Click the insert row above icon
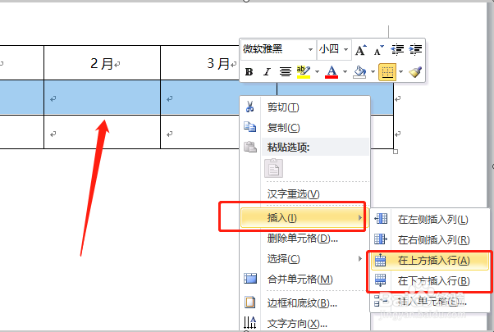The image size is (494, 332). [381, 260]
